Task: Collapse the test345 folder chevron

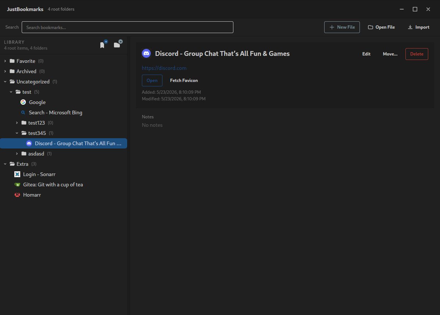Action: 17,133
